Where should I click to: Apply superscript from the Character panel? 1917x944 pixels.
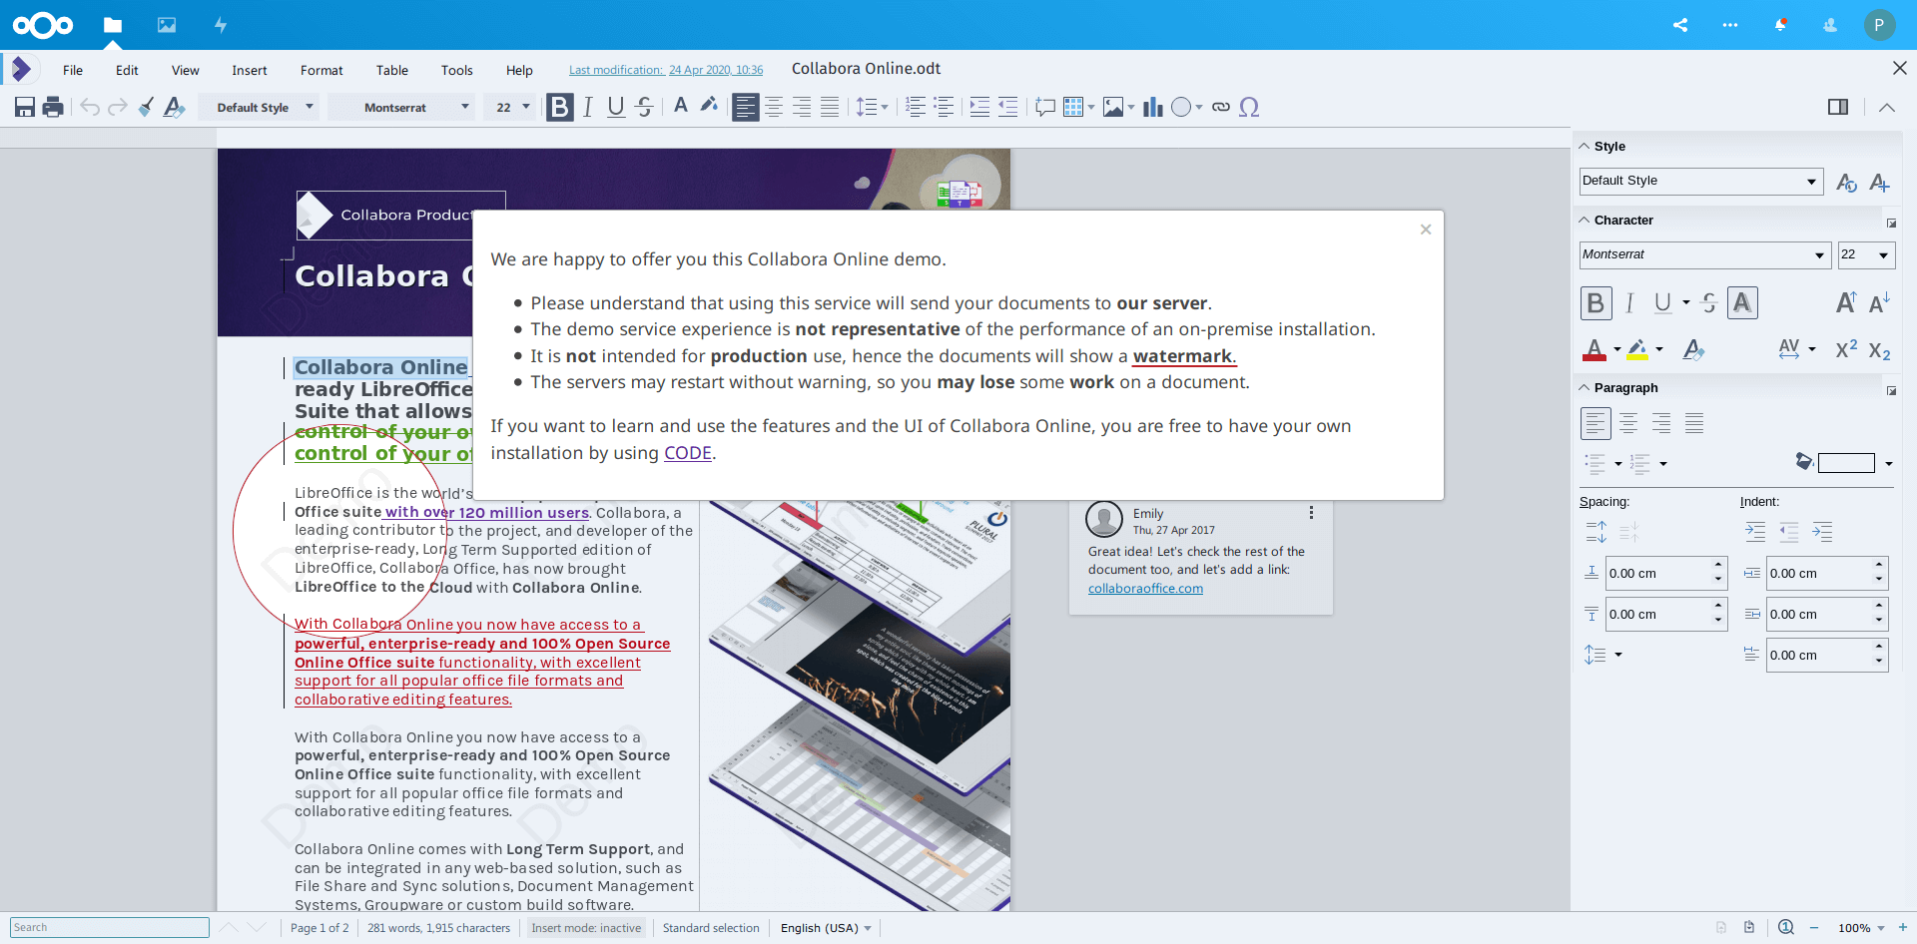tap(1846, 349)
